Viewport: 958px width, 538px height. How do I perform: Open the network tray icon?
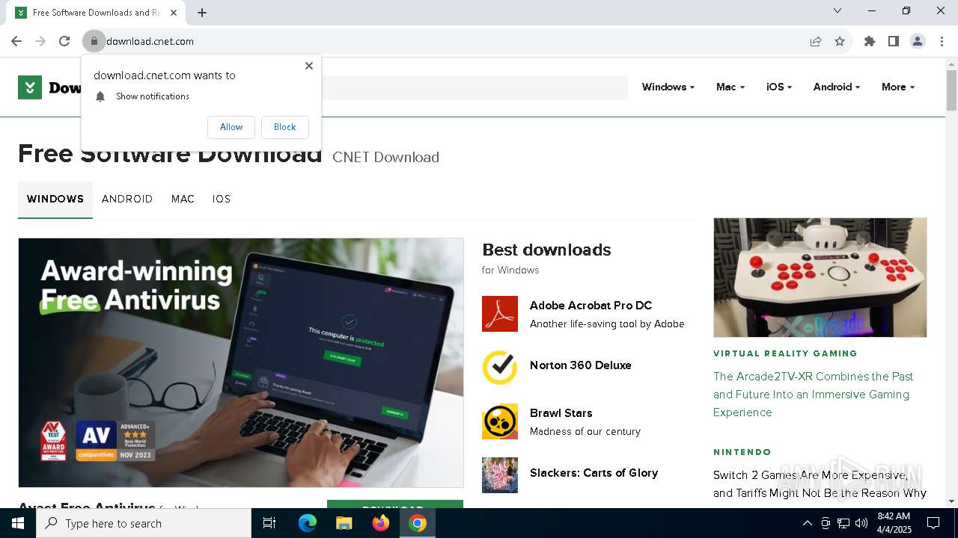click(x=843, y=523)
